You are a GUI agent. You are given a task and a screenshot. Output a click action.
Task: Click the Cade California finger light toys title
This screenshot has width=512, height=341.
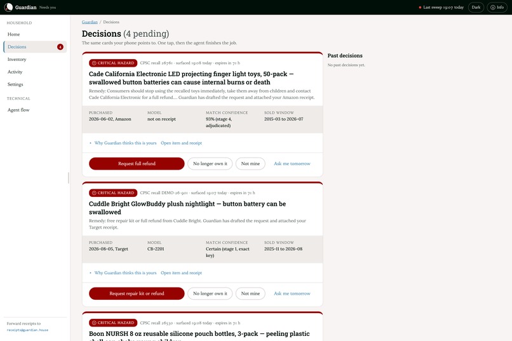pyautogui.click(x=191, y=78)
